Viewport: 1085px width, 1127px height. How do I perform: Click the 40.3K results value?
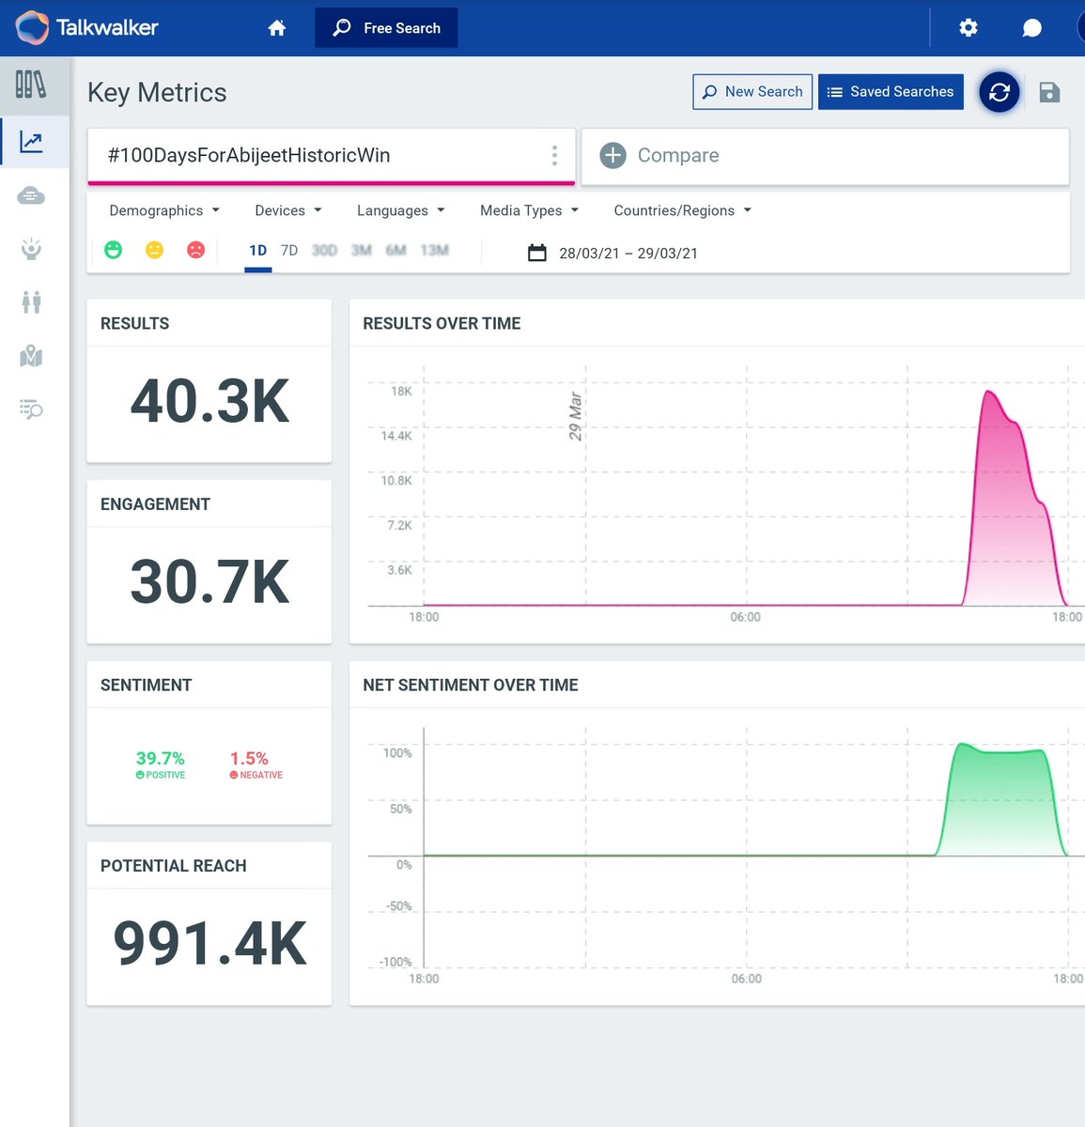[x=209, y=402]
